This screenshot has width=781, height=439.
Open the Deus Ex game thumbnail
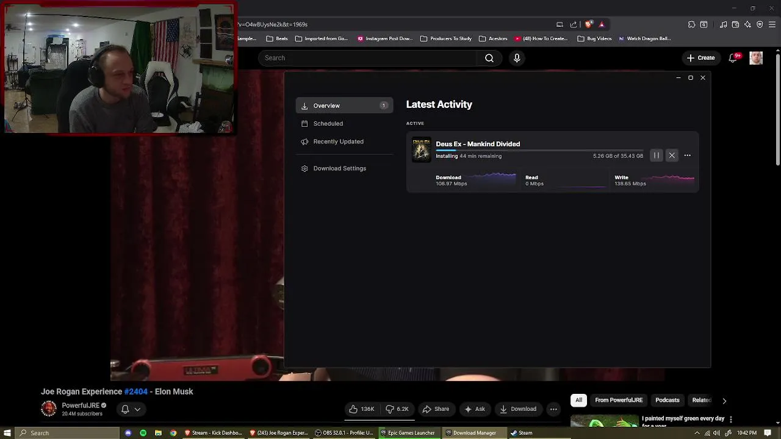(x=421, y=150)
